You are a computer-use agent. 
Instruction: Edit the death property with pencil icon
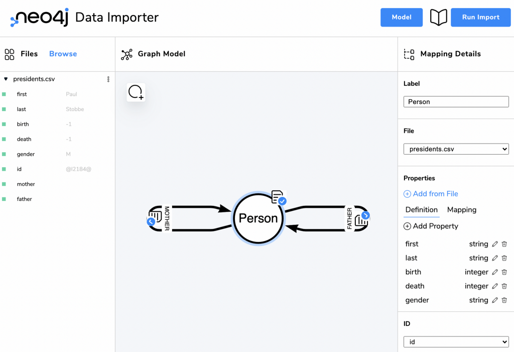click(x=495, y=286)
